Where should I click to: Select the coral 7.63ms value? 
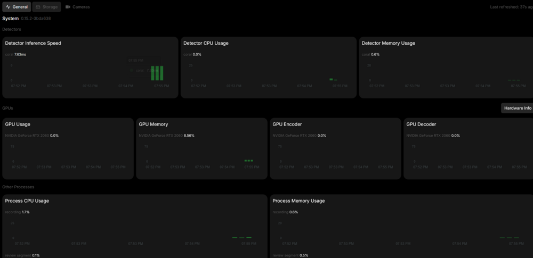coord(15,54)
